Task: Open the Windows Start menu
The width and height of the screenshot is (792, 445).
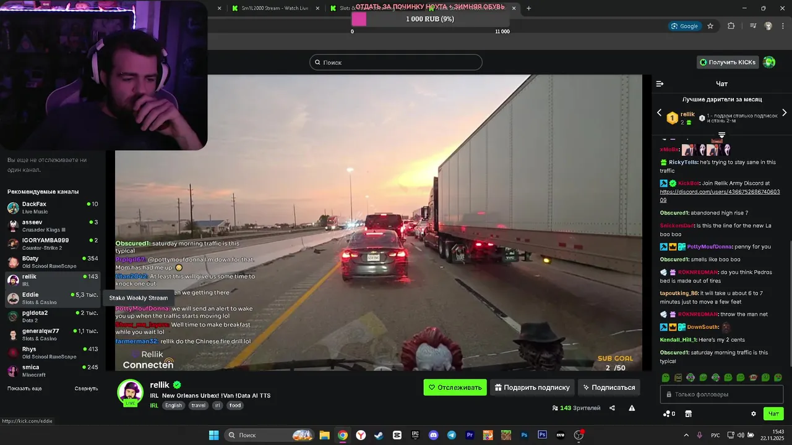Action: click(x=213, y=435)
